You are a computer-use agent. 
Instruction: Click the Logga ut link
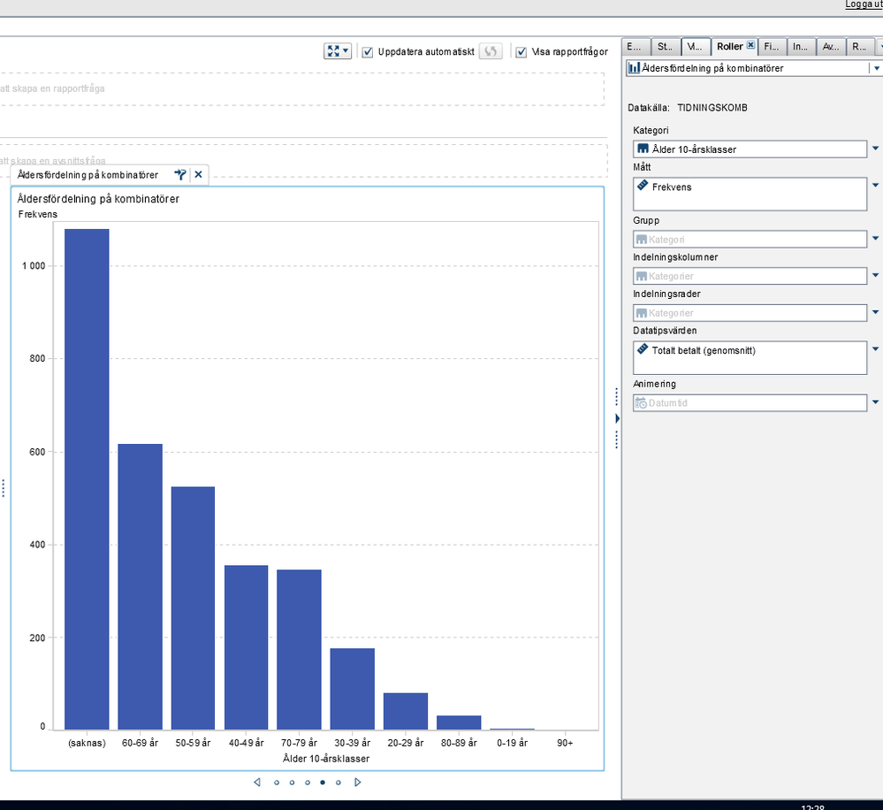pyautogui.click(x=863, y=4)
